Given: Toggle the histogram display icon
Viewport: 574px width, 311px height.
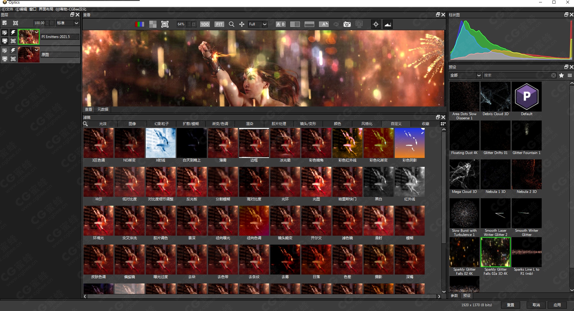Looking at the screenshot, I should click(x=388, y=24).
